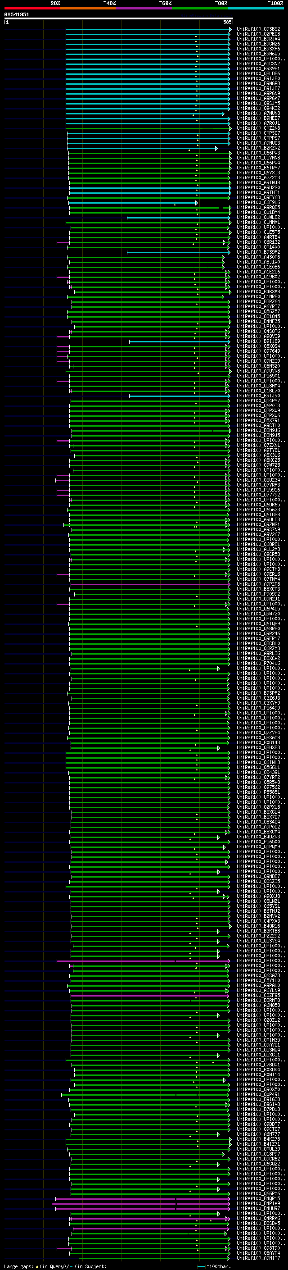
Task: Open hit UniRef100_Q2PEQ8
Action: point(258,34)
